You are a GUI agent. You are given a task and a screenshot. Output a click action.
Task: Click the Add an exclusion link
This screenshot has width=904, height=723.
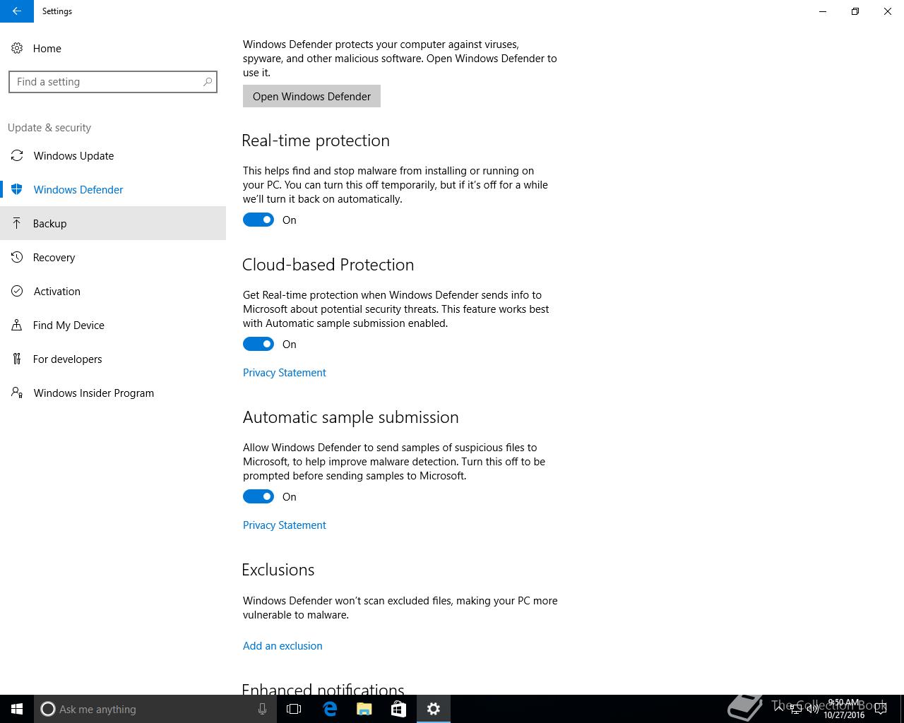click(282, 646)
